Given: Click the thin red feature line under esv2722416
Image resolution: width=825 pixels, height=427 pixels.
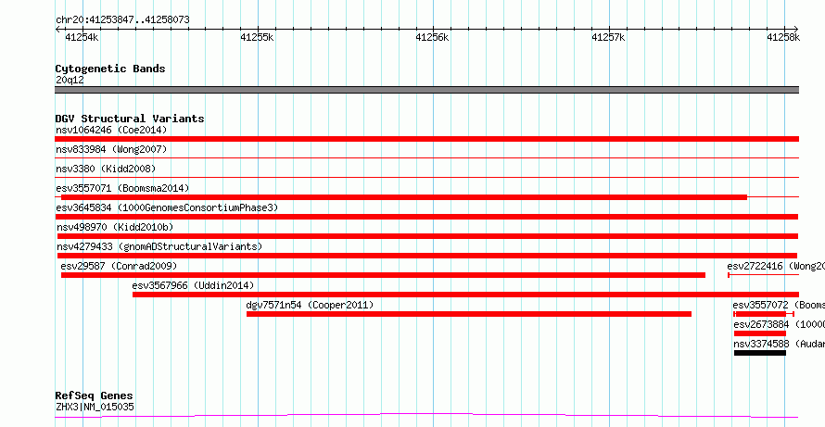Looking at the screenshot, I should pos(764,275).
